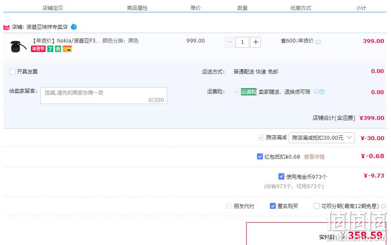
Task: Uncheck the 匿名购买 checkbox
Action: 273,206
